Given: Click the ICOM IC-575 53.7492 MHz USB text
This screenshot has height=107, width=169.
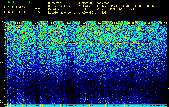Looking at the screenshot, I should point(108,9).
